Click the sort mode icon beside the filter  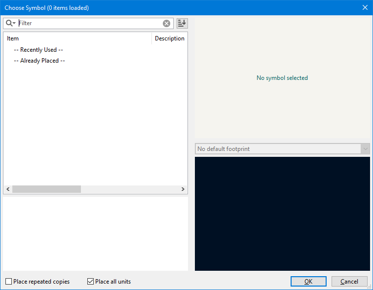[182, 23]
